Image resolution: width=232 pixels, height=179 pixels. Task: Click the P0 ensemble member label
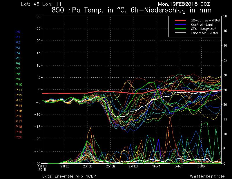[18, 32]
